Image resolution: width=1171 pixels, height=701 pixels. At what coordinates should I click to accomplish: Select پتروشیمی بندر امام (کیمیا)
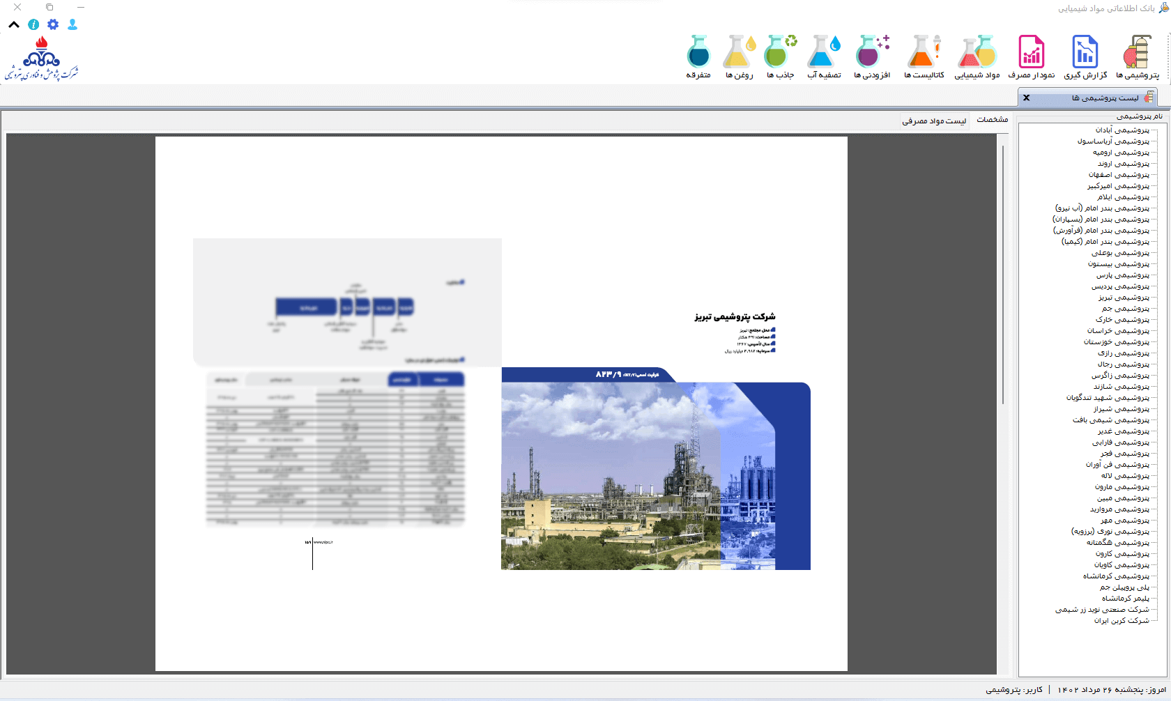pyautogui.click(x=1105, y=242)
